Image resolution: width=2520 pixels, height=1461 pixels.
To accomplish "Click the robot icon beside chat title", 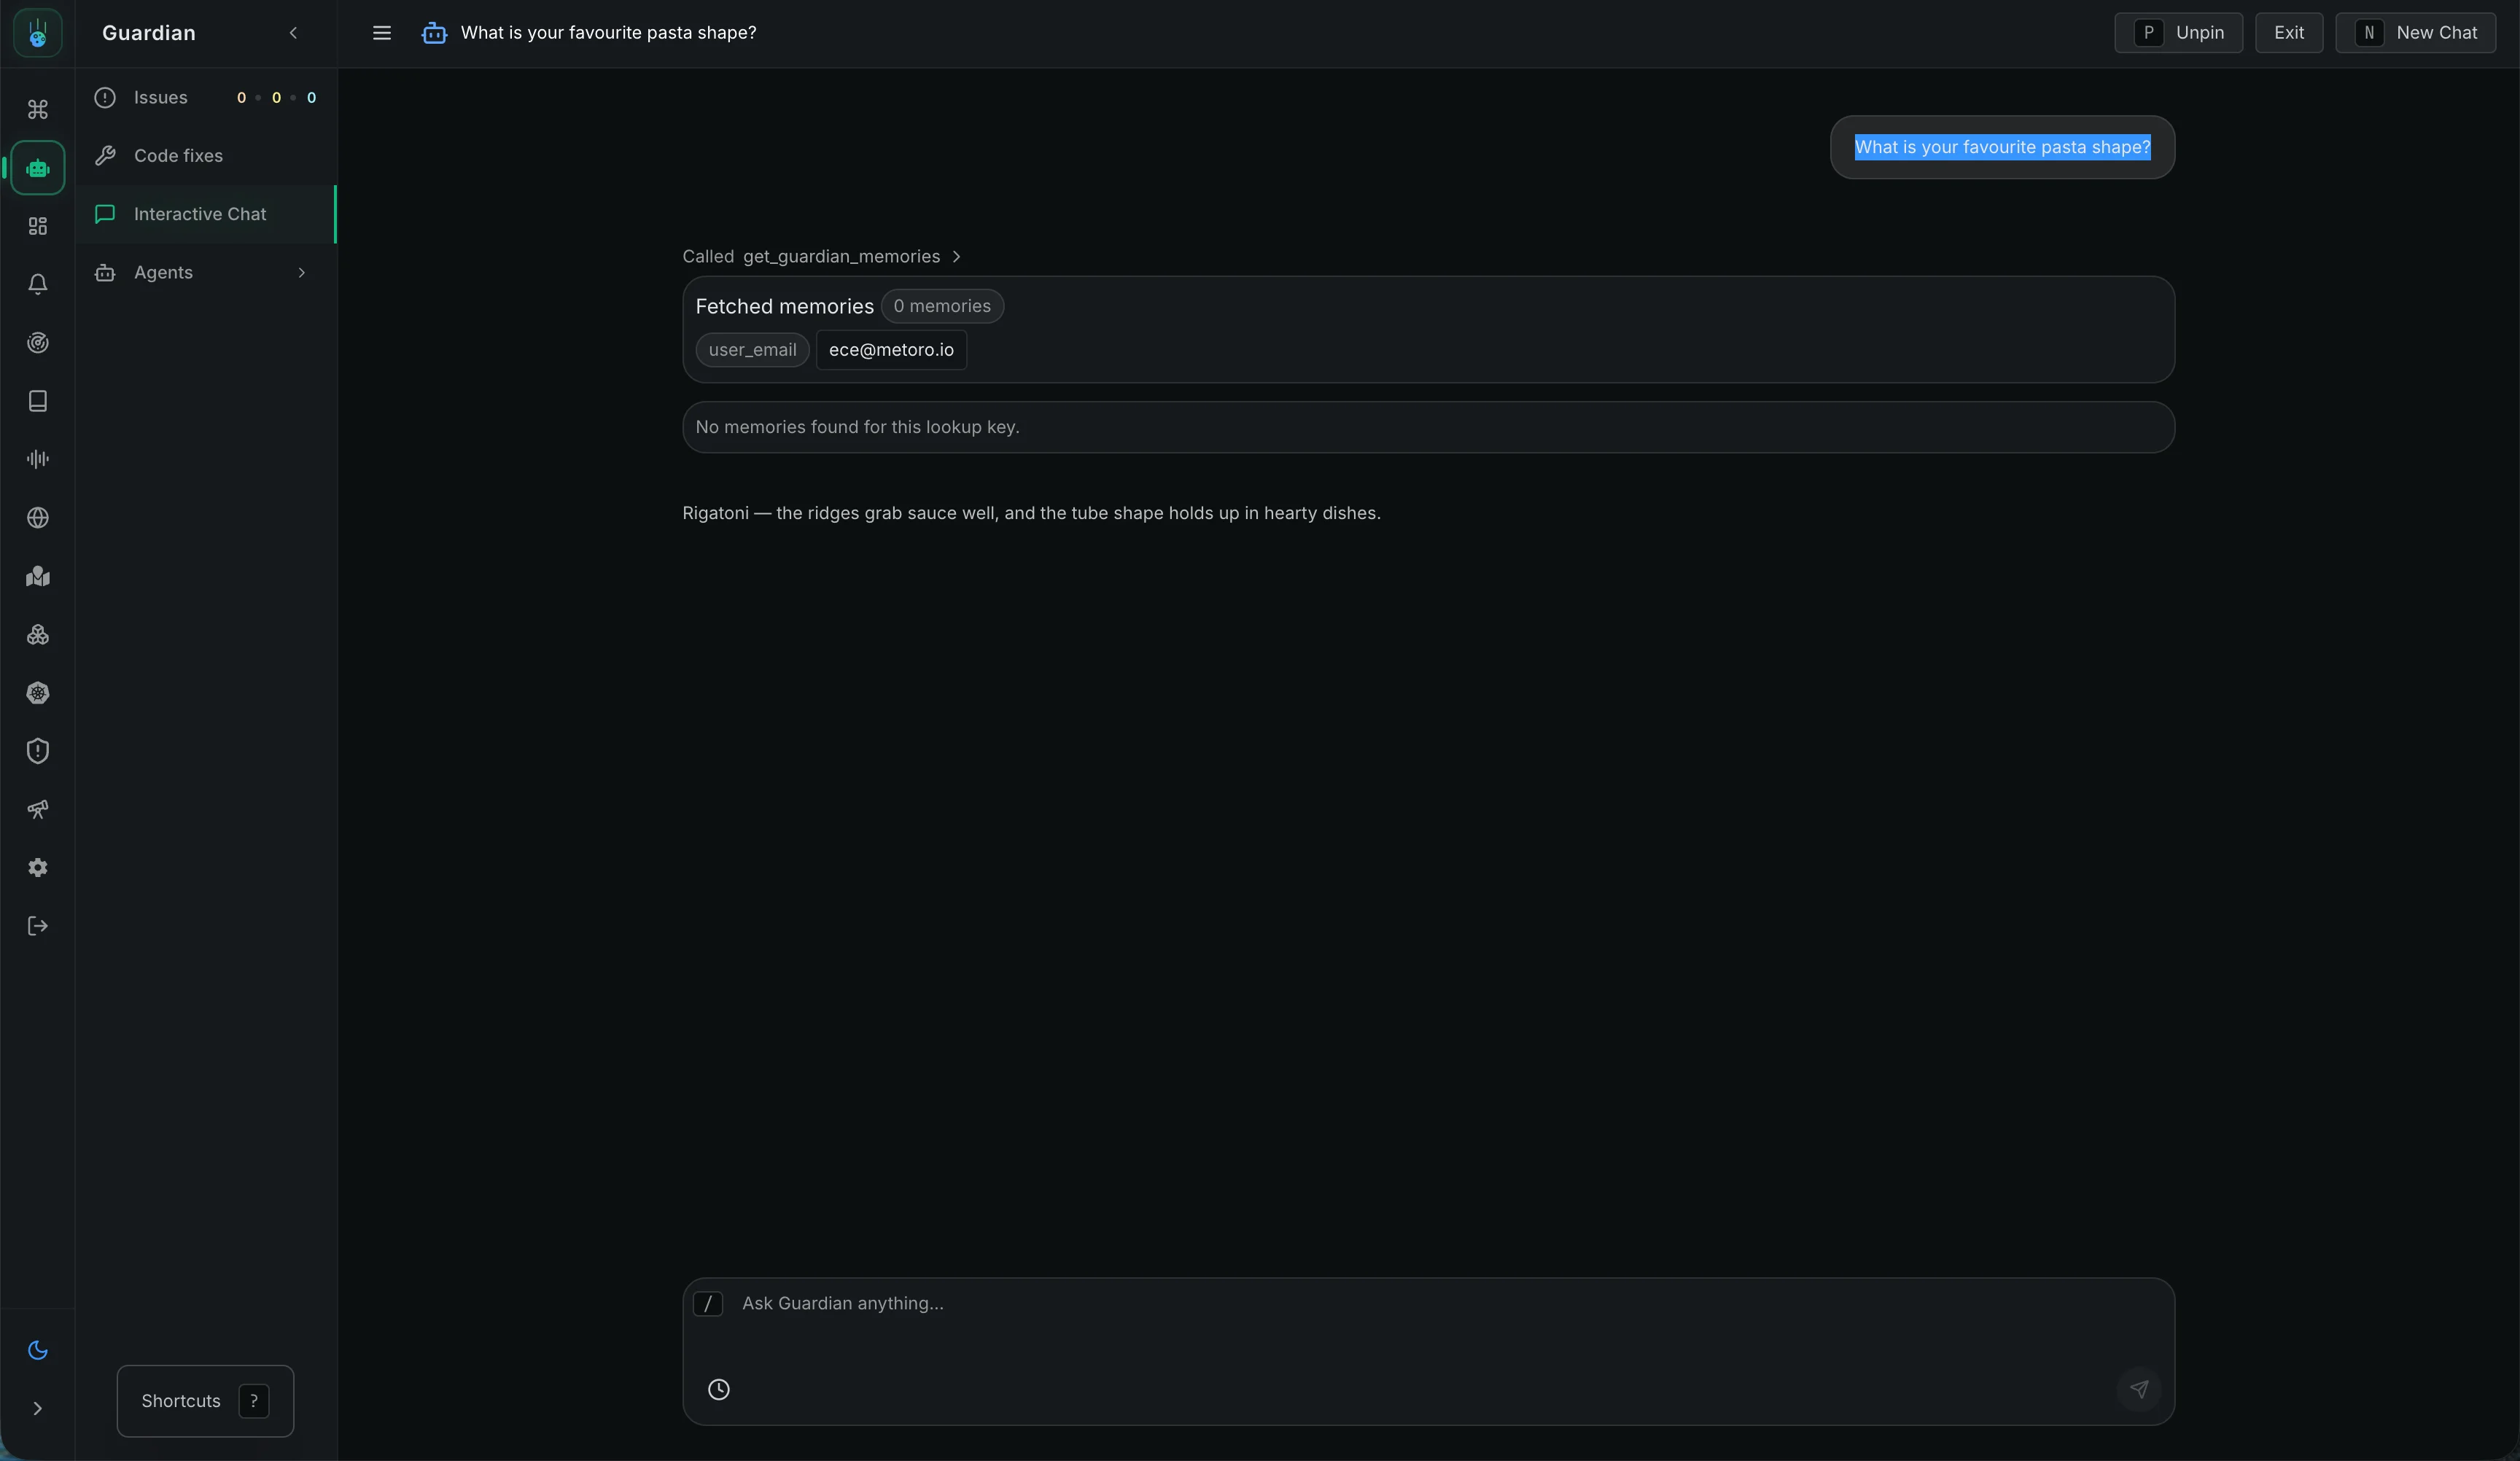I will click(x=434, y=33).
